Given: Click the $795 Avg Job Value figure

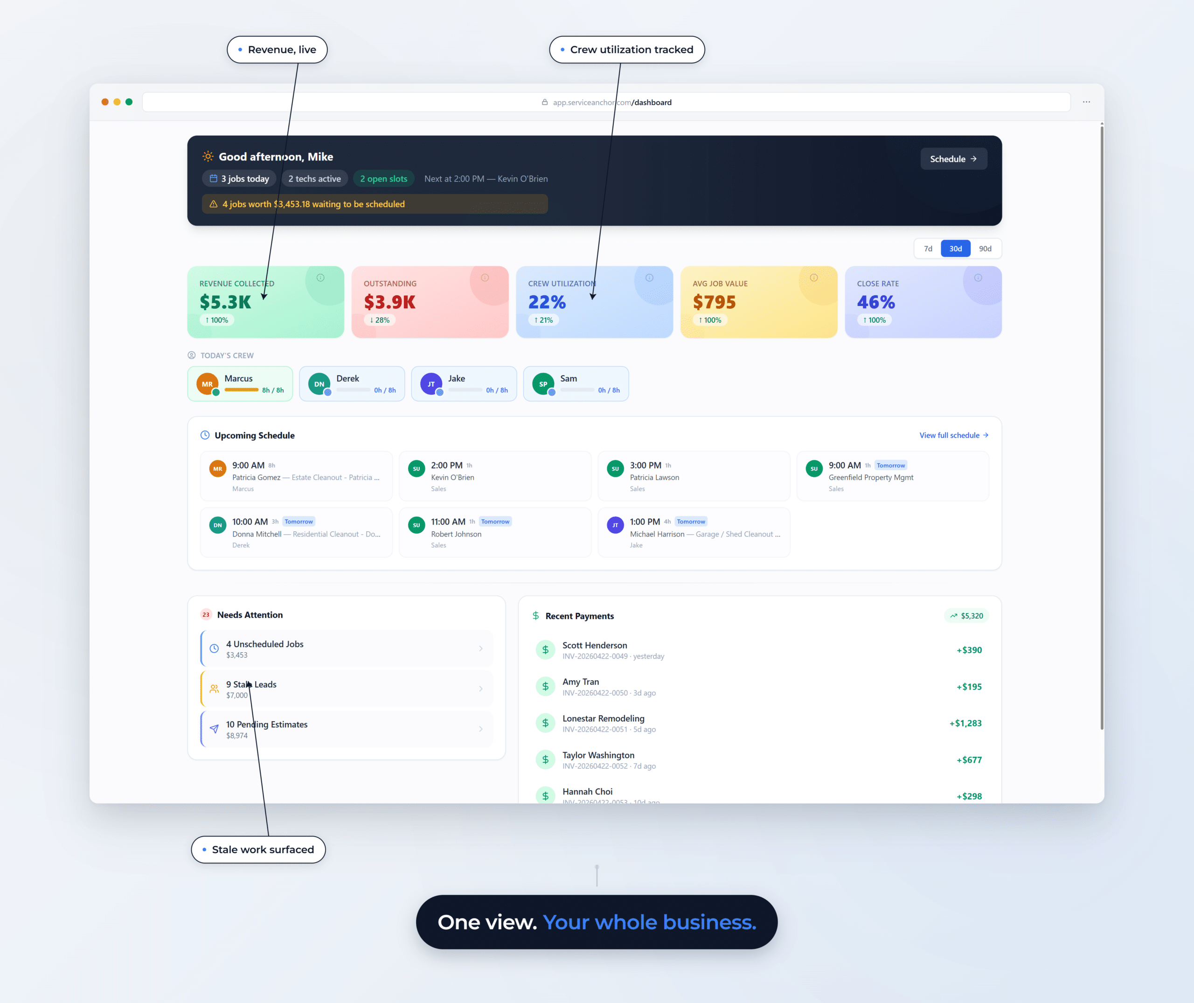Looking at the screenshot, I should coord(714,302).
